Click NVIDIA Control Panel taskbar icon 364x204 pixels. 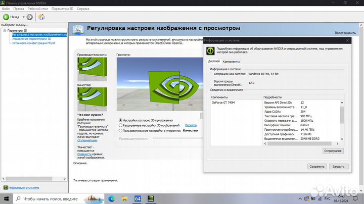[x=151, y=198]
